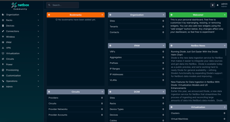Close the NetBox News widget

coord(225,46)
